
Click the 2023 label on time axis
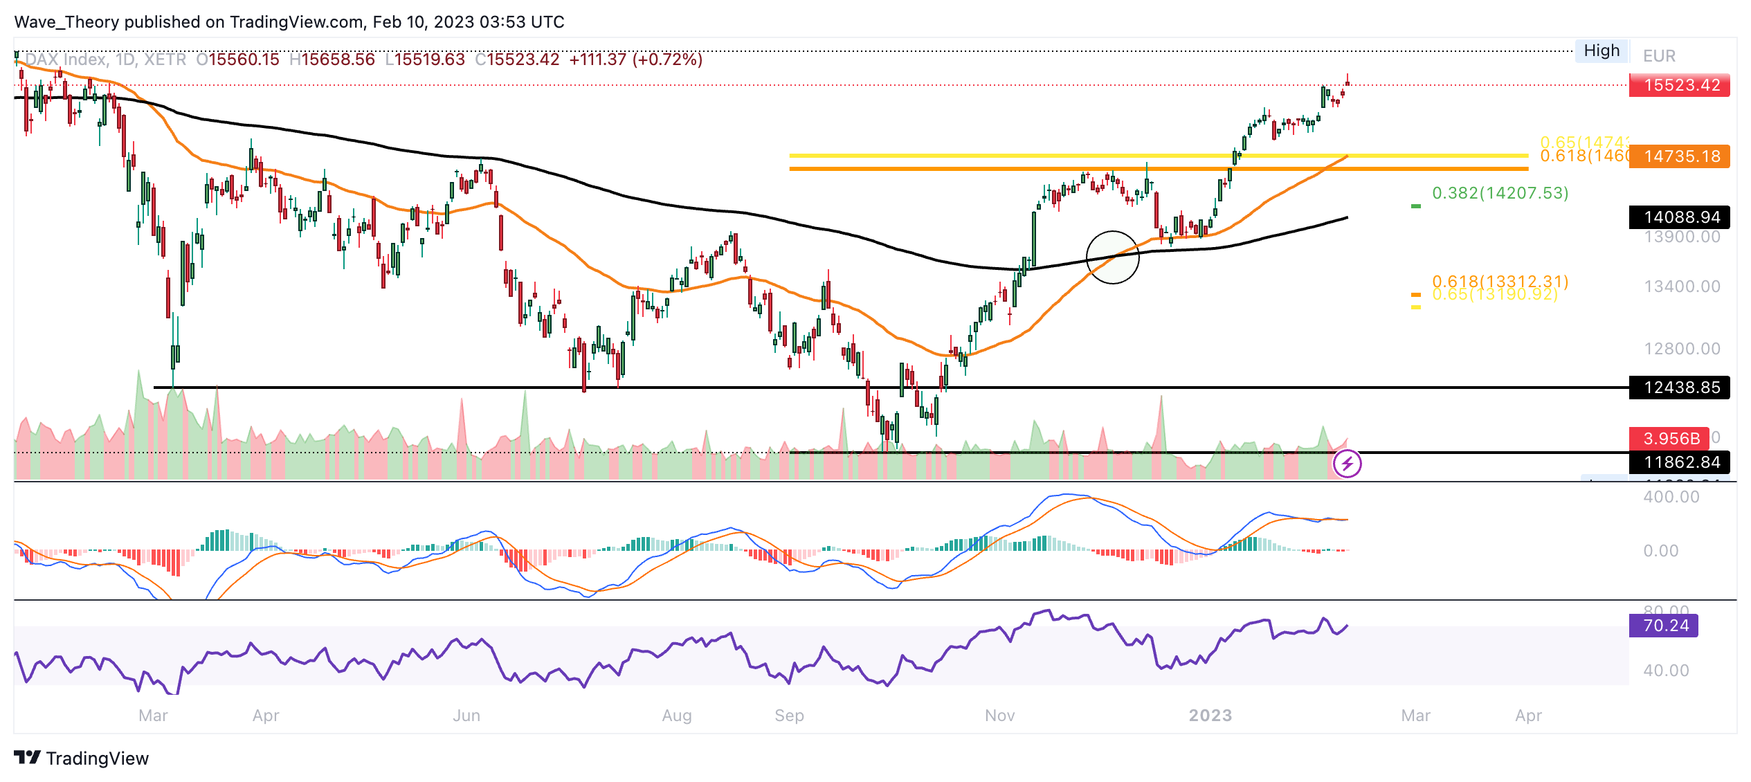tap(1210, 716)
